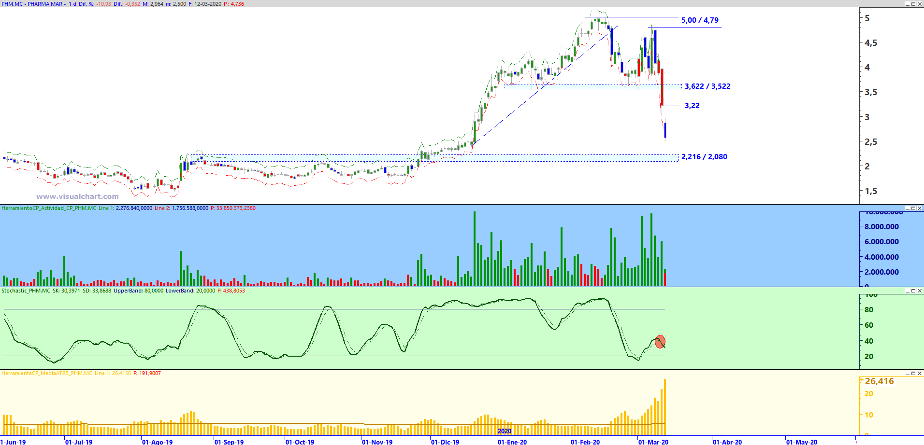Screen dimensions: 924x445
Task: Click the SK: 30,3971 stochastic header value
Action: coord(66,291)
